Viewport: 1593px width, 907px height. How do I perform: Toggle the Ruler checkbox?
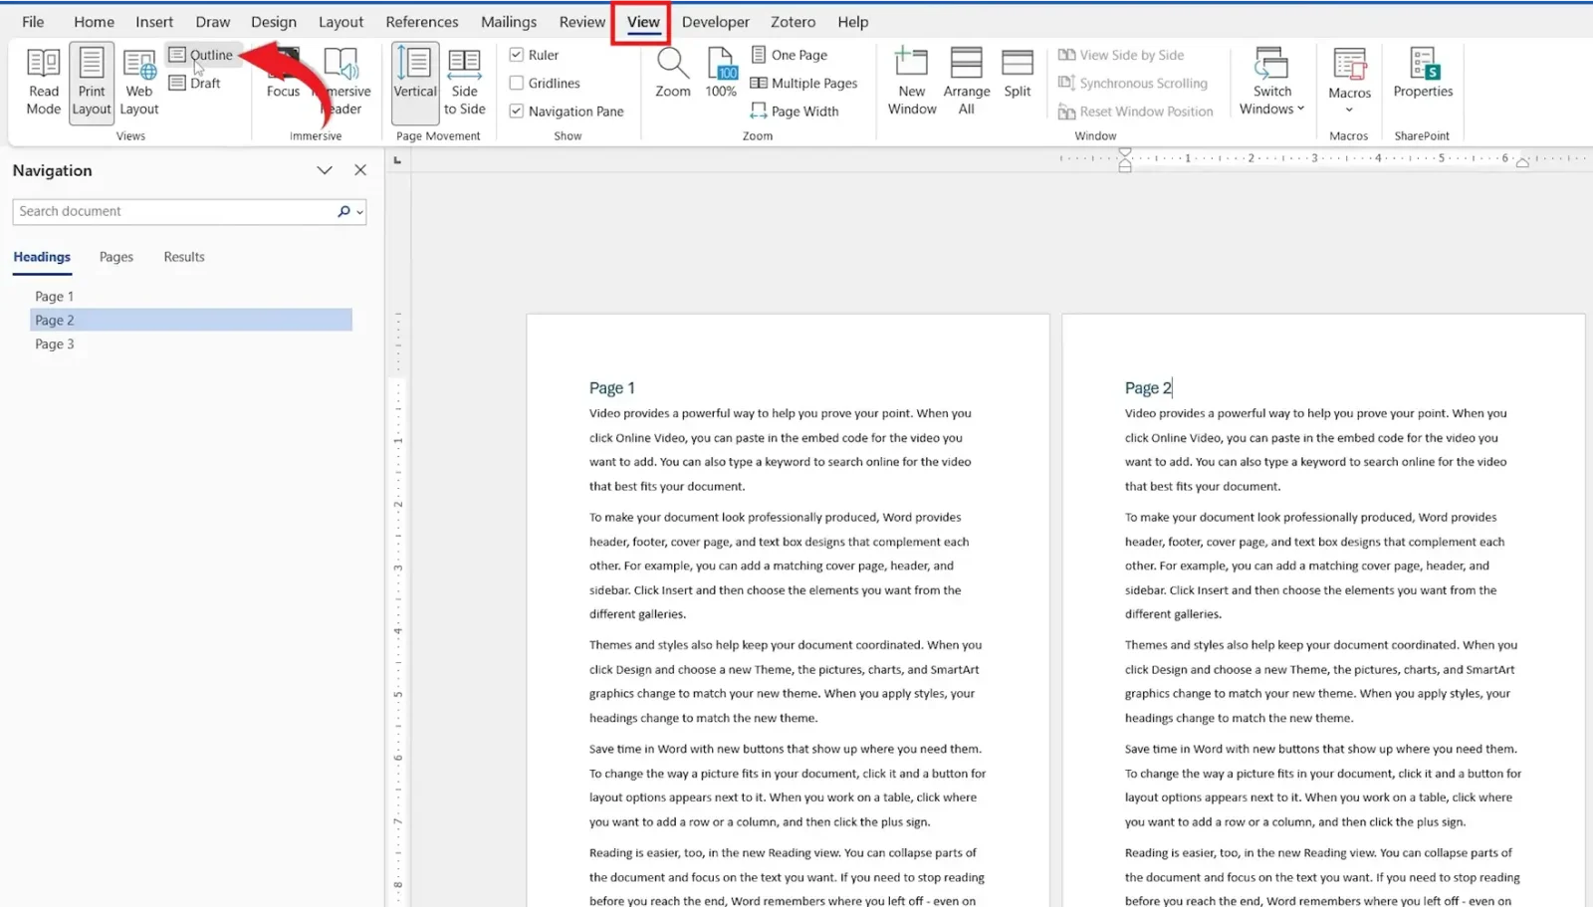(x=517, y=55)
